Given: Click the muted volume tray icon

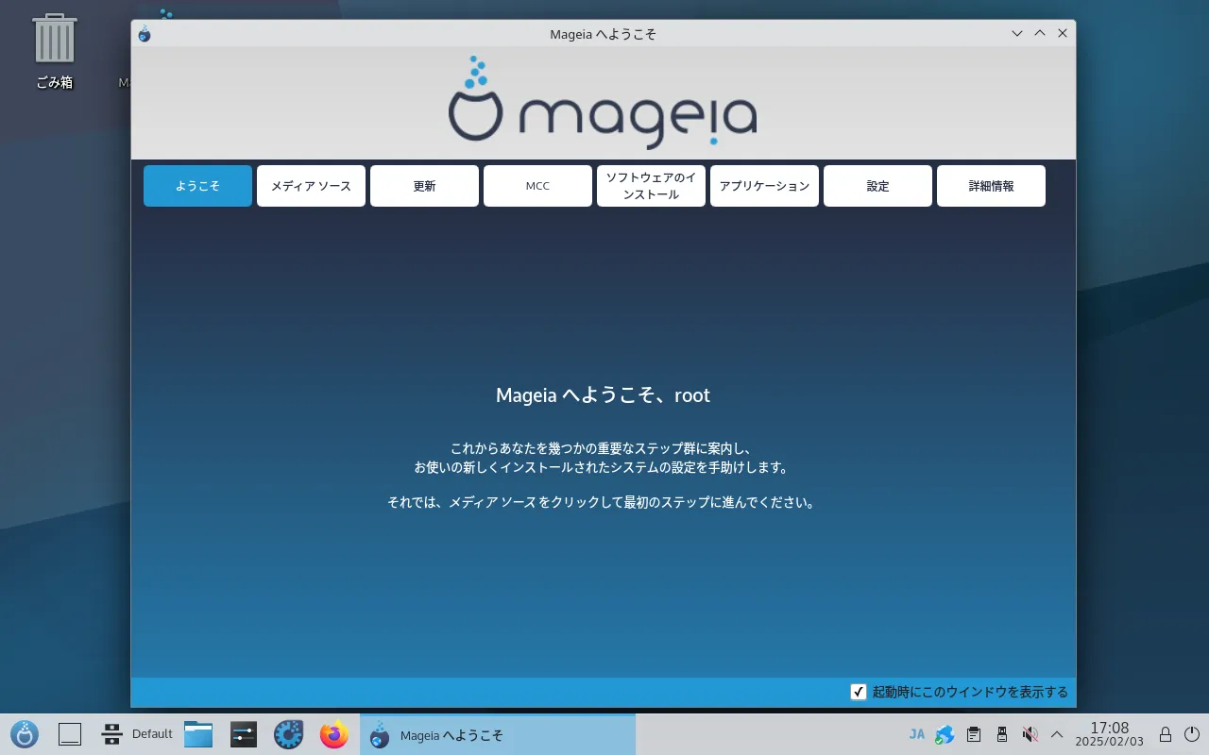Looking at the screenshot, I should pos(1030,734).
